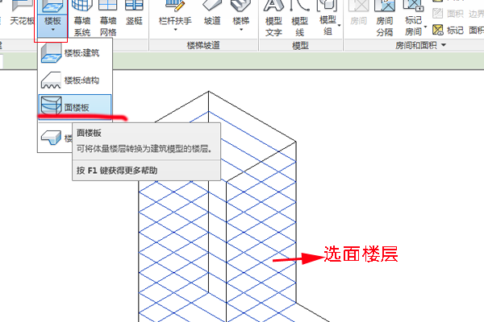
Task: Click the 房间分隔 room separator tool
Action: point(385,19)
